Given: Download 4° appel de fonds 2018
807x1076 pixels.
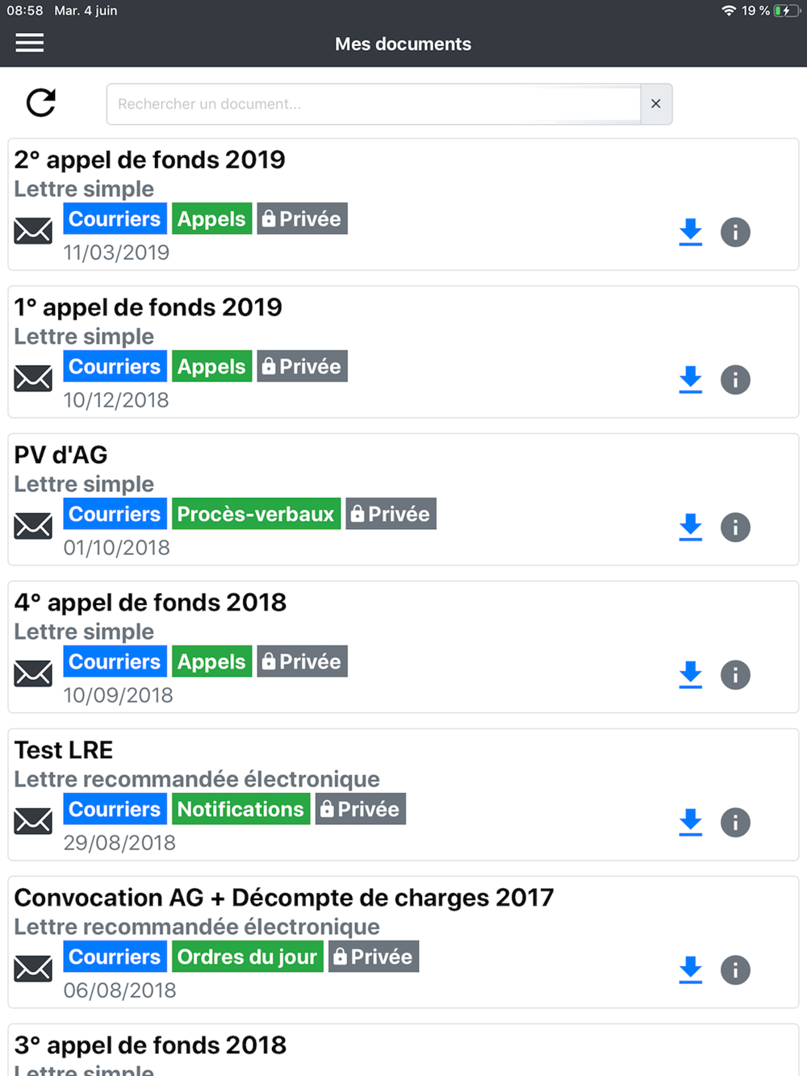Looking at the screenshot, I should (x=691, y=675).
